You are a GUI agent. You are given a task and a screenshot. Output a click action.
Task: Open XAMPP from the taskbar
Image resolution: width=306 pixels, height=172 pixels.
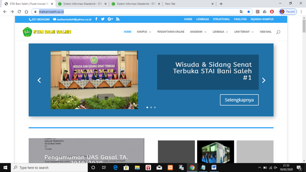[x=170, y=168]
